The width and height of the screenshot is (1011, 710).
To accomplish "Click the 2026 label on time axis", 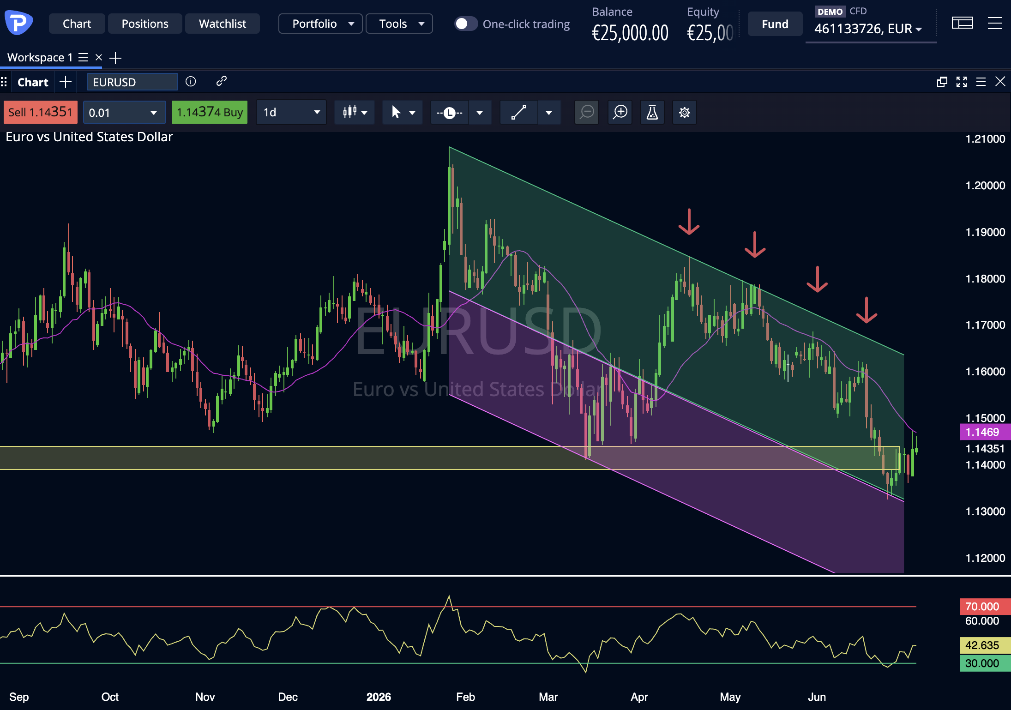I will point(379,697).
